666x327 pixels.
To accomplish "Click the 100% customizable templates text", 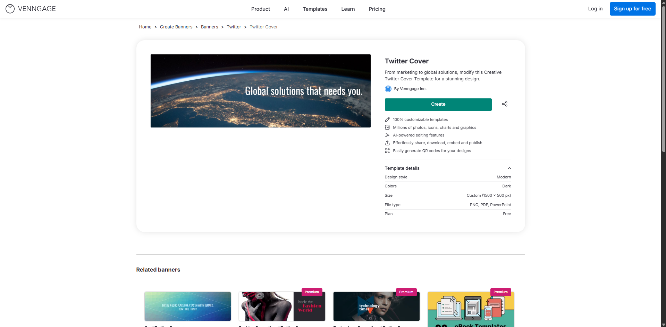I will (420, 120).
